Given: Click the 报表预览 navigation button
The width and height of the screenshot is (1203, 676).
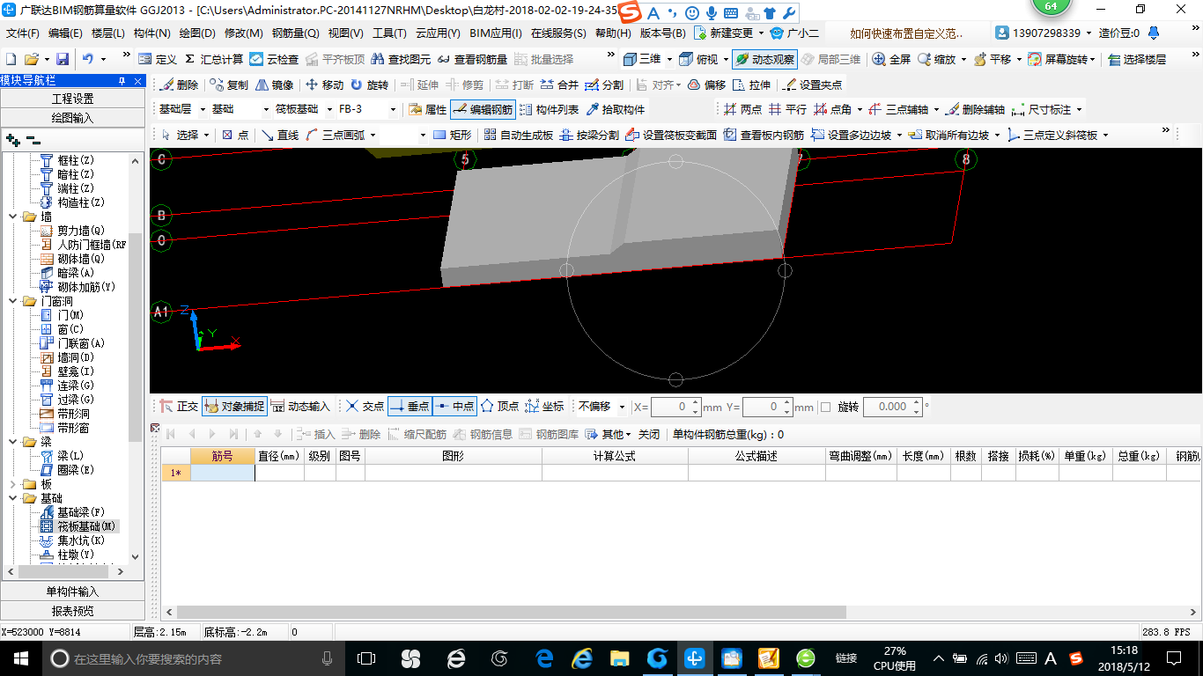Looking at the screenshot, I should click(72, 611).
